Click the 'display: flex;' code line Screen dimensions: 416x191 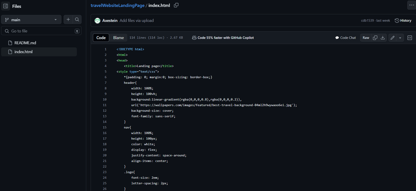point(144,150)
